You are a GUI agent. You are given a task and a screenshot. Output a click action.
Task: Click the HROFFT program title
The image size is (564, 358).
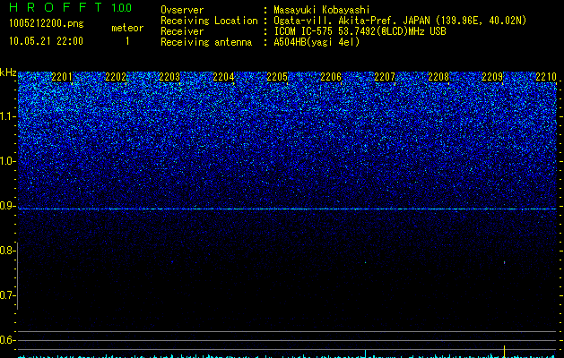[56, 7]
